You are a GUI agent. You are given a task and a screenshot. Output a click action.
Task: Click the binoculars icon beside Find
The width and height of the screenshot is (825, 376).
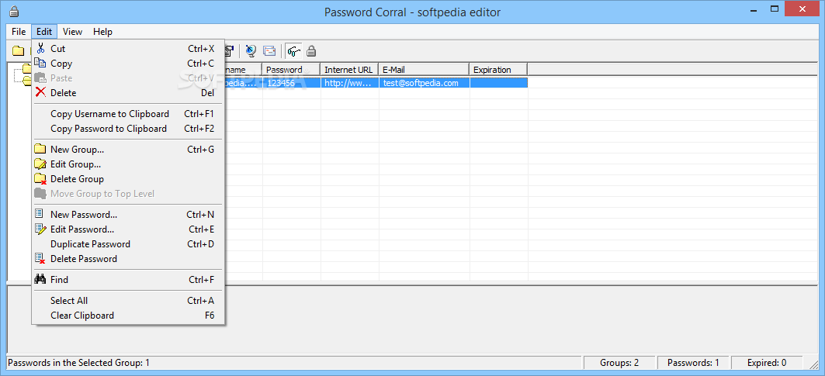(x=40, y=279)
